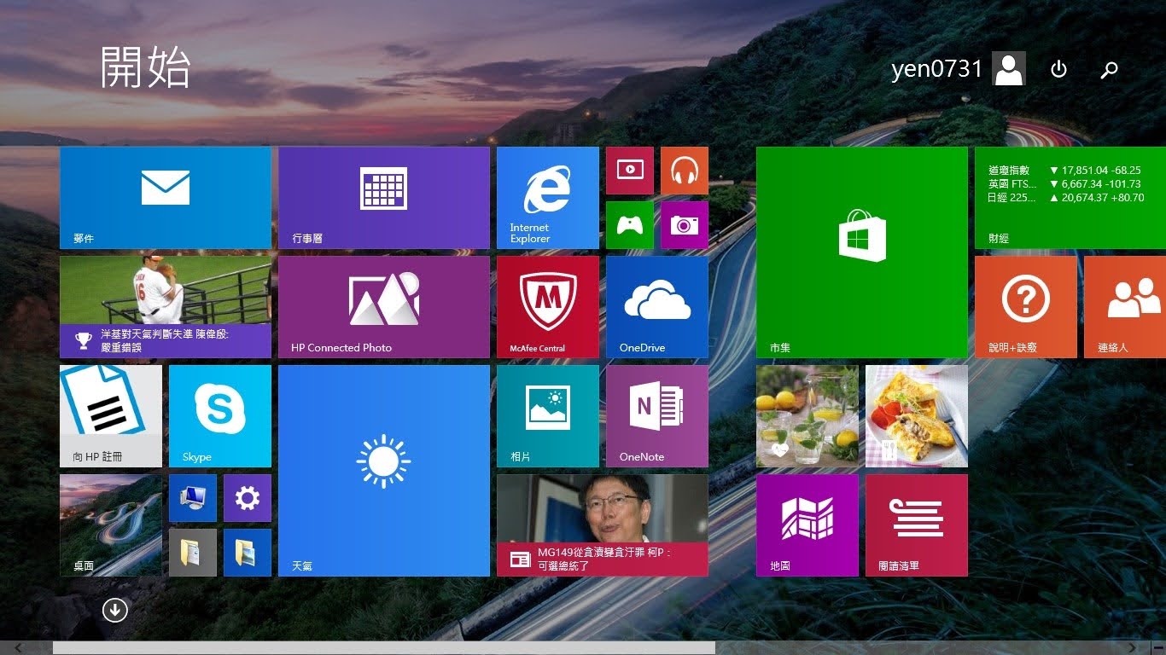Viewport: 1166px width, 655px height.
Task: Open the lemon drinks health tile
Action: pos(807,416)
